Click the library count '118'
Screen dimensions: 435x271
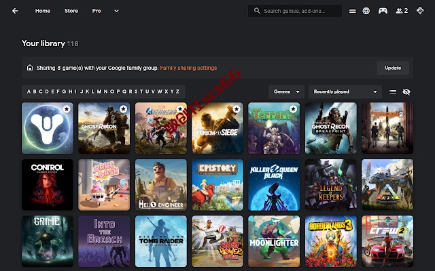(73, 43)
